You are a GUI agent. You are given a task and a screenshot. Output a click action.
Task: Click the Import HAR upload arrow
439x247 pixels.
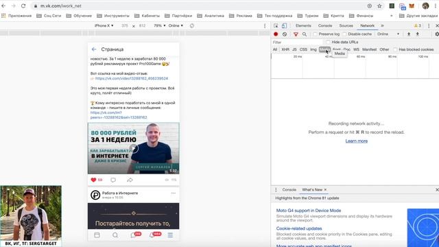(409, 34)
